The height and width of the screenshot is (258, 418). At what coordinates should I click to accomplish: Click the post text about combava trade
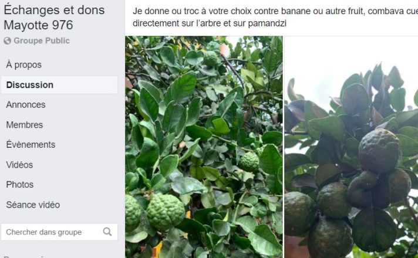(275, 17)
